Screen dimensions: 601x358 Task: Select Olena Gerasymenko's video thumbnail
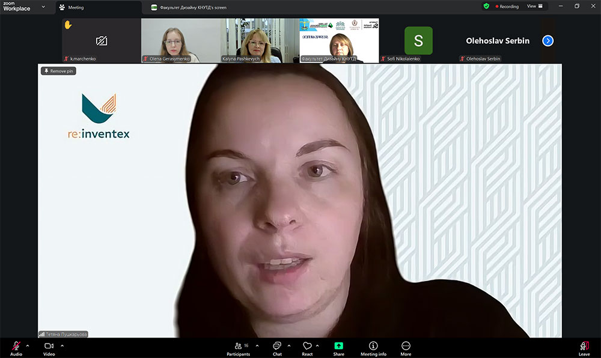coord(180,40)
